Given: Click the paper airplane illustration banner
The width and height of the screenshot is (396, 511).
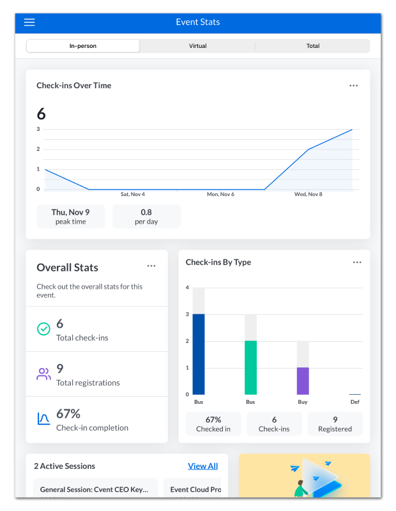Looking at the screenshot, I should 305,475.
